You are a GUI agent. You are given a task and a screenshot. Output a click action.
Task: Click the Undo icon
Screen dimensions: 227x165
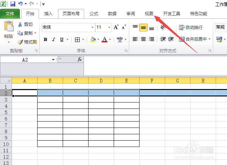click(x=21, y=4)
